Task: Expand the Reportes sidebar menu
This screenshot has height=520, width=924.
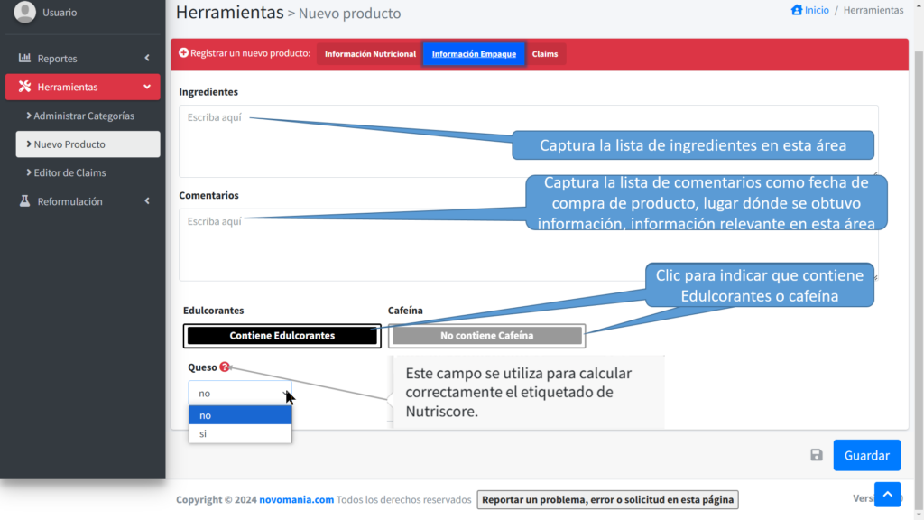Action: pos(83,58)
